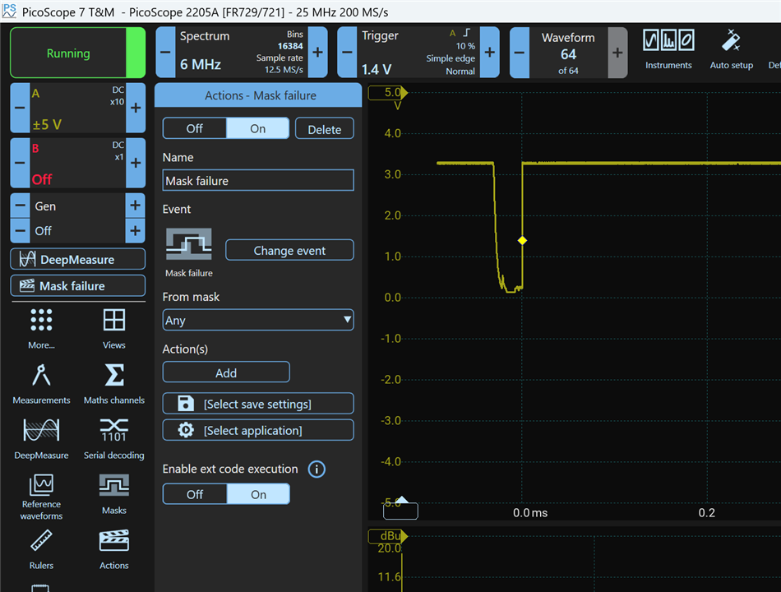Click channel A 5.0 V axis marker
The width and height of the screenshot is (781, 592).
[x=388, y=93]
